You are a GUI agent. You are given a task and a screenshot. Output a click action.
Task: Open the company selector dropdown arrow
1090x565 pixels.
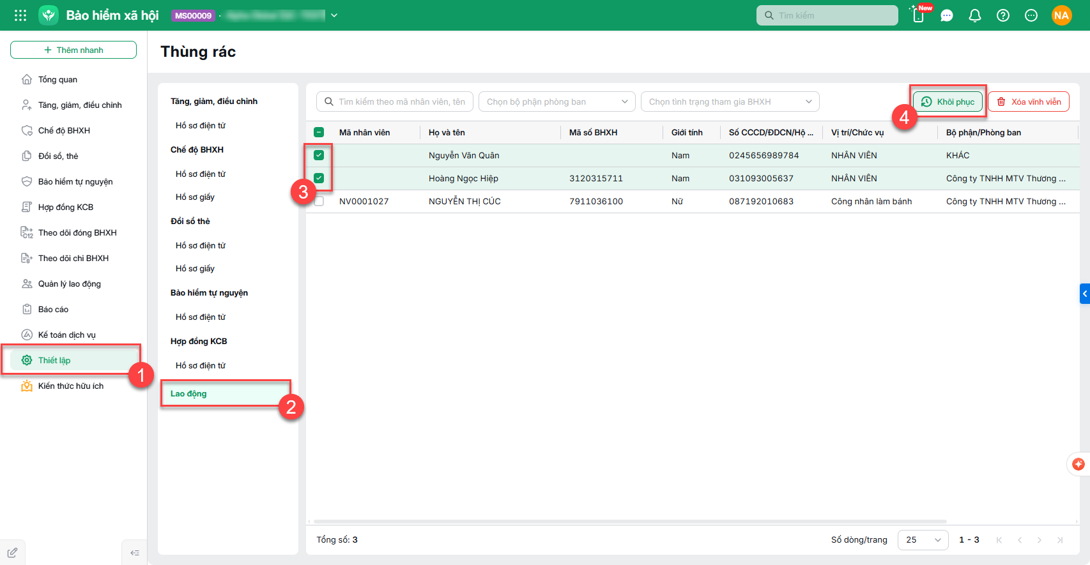click(x=334, y=15)
